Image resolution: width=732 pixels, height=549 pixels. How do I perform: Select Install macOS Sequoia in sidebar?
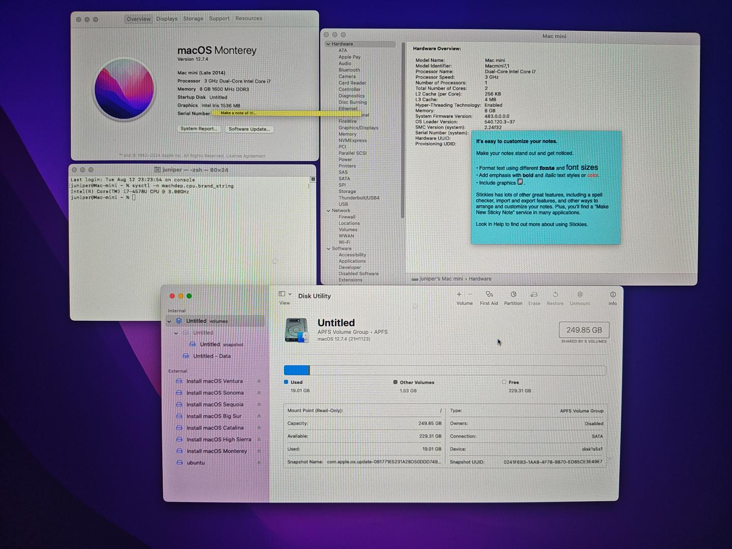tap(209, 405)
